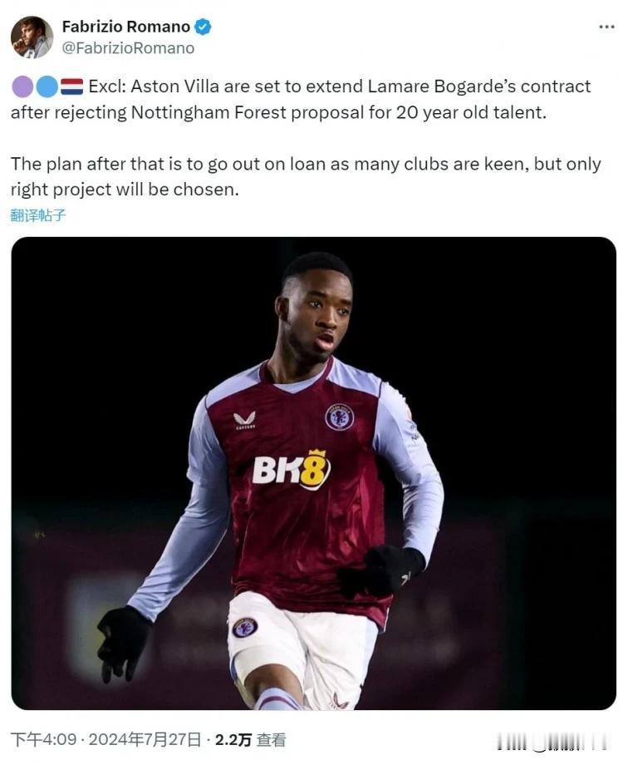
Task: Click the blurred watermark at bottom right
Action: click(x=553, y=743)
